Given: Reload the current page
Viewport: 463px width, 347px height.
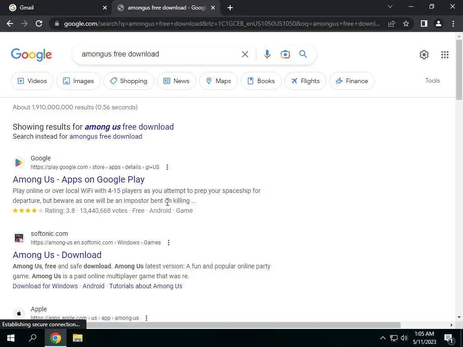Looking at the screenshot, I should pos(39,23).
